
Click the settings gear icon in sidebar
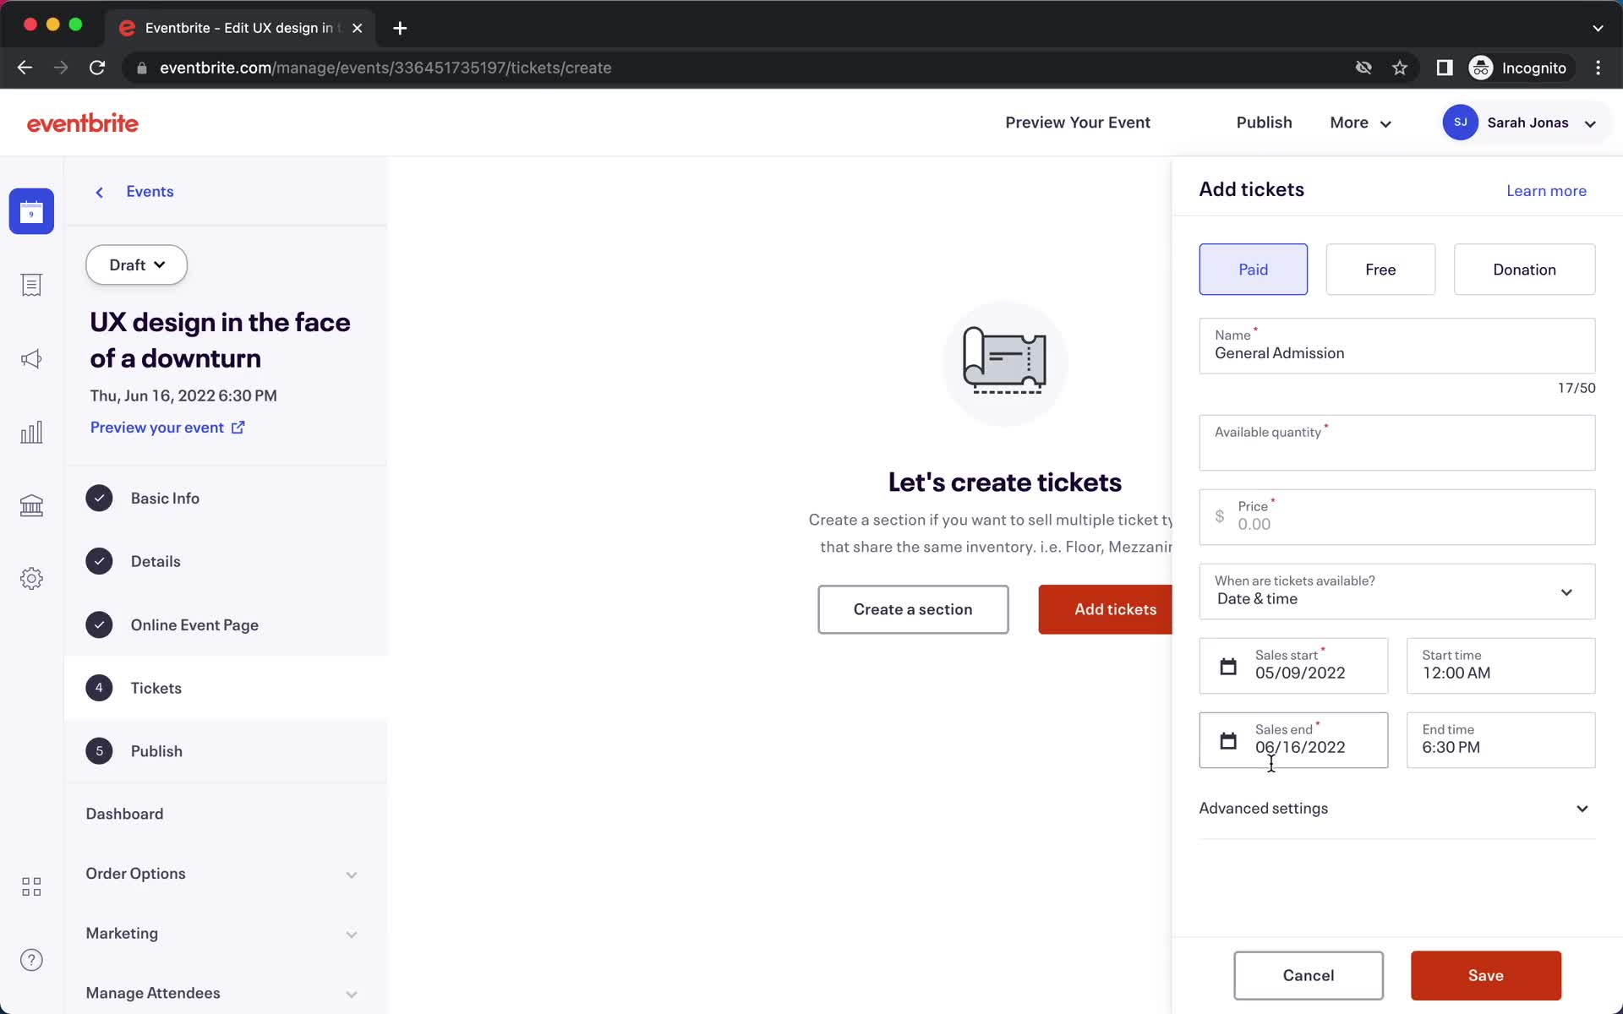[x=33, y=578]
